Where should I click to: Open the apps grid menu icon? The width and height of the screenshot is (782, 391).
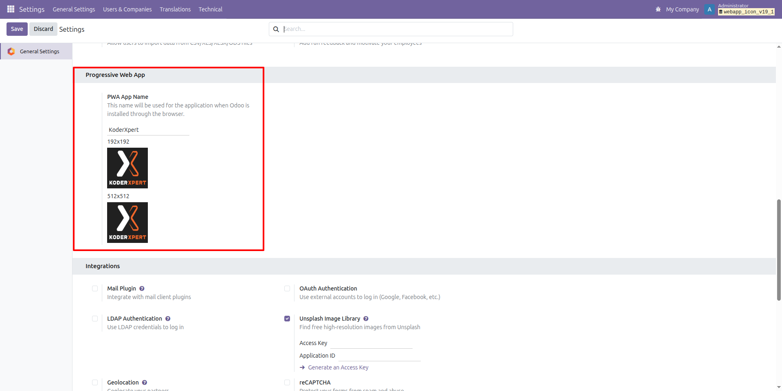pos(11,9)
